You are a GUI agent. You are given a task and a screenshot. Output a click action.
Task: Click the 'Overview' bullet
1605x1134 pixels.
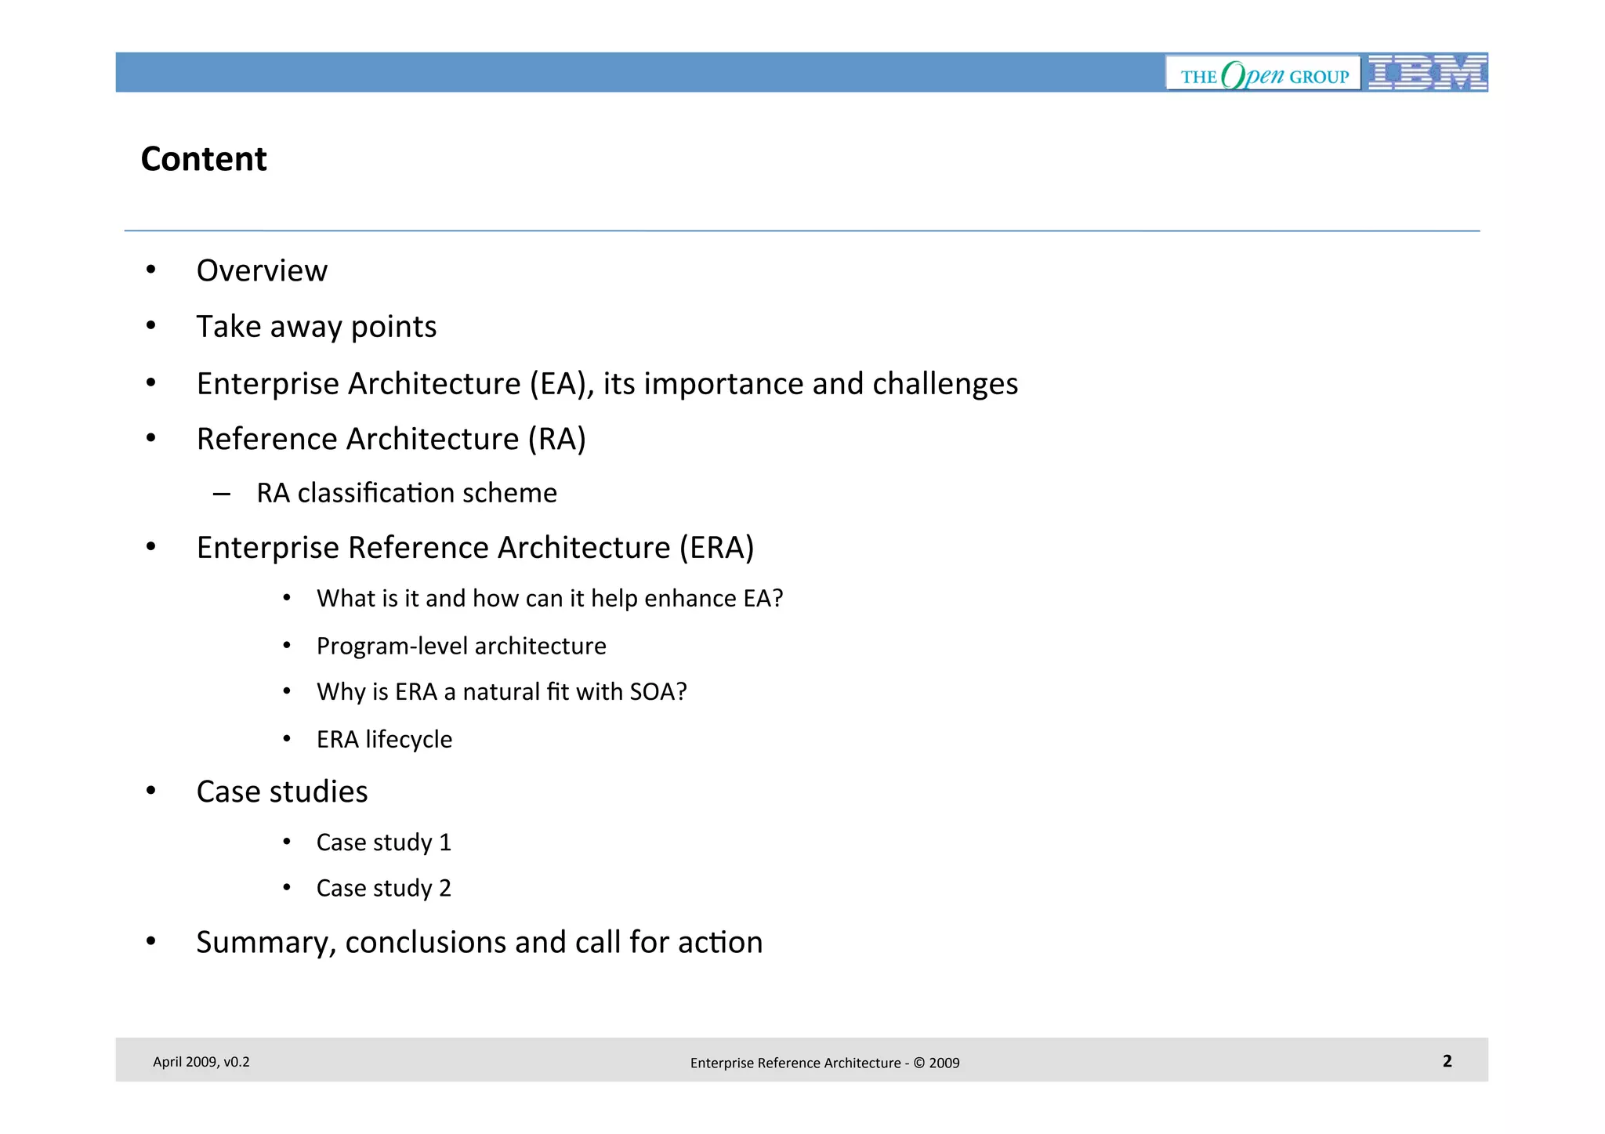(262, 270)
